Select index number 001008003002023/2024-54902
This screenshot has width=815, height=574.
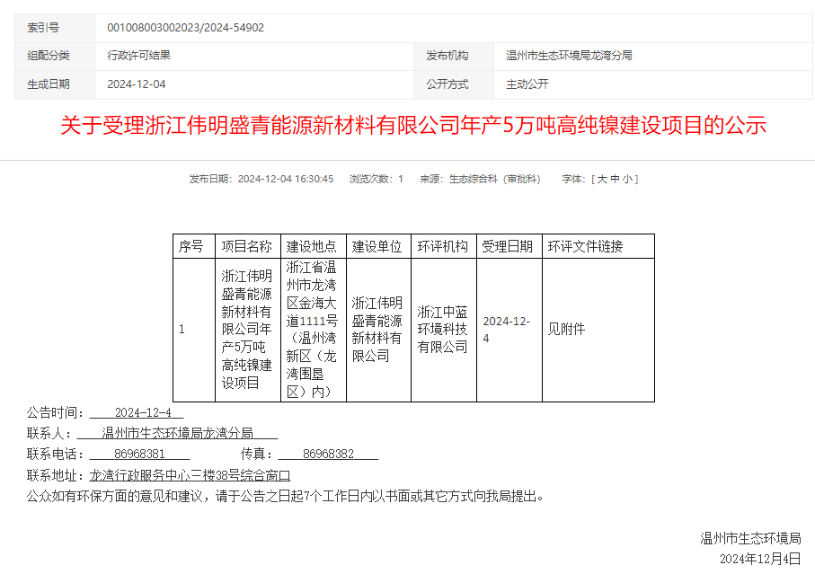pyautogui.click(x=185, y=28)
